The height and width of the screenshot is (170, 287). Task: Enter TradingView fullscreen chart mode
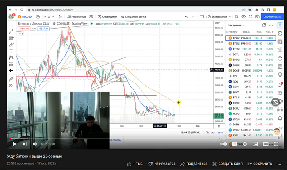[251, 17]
